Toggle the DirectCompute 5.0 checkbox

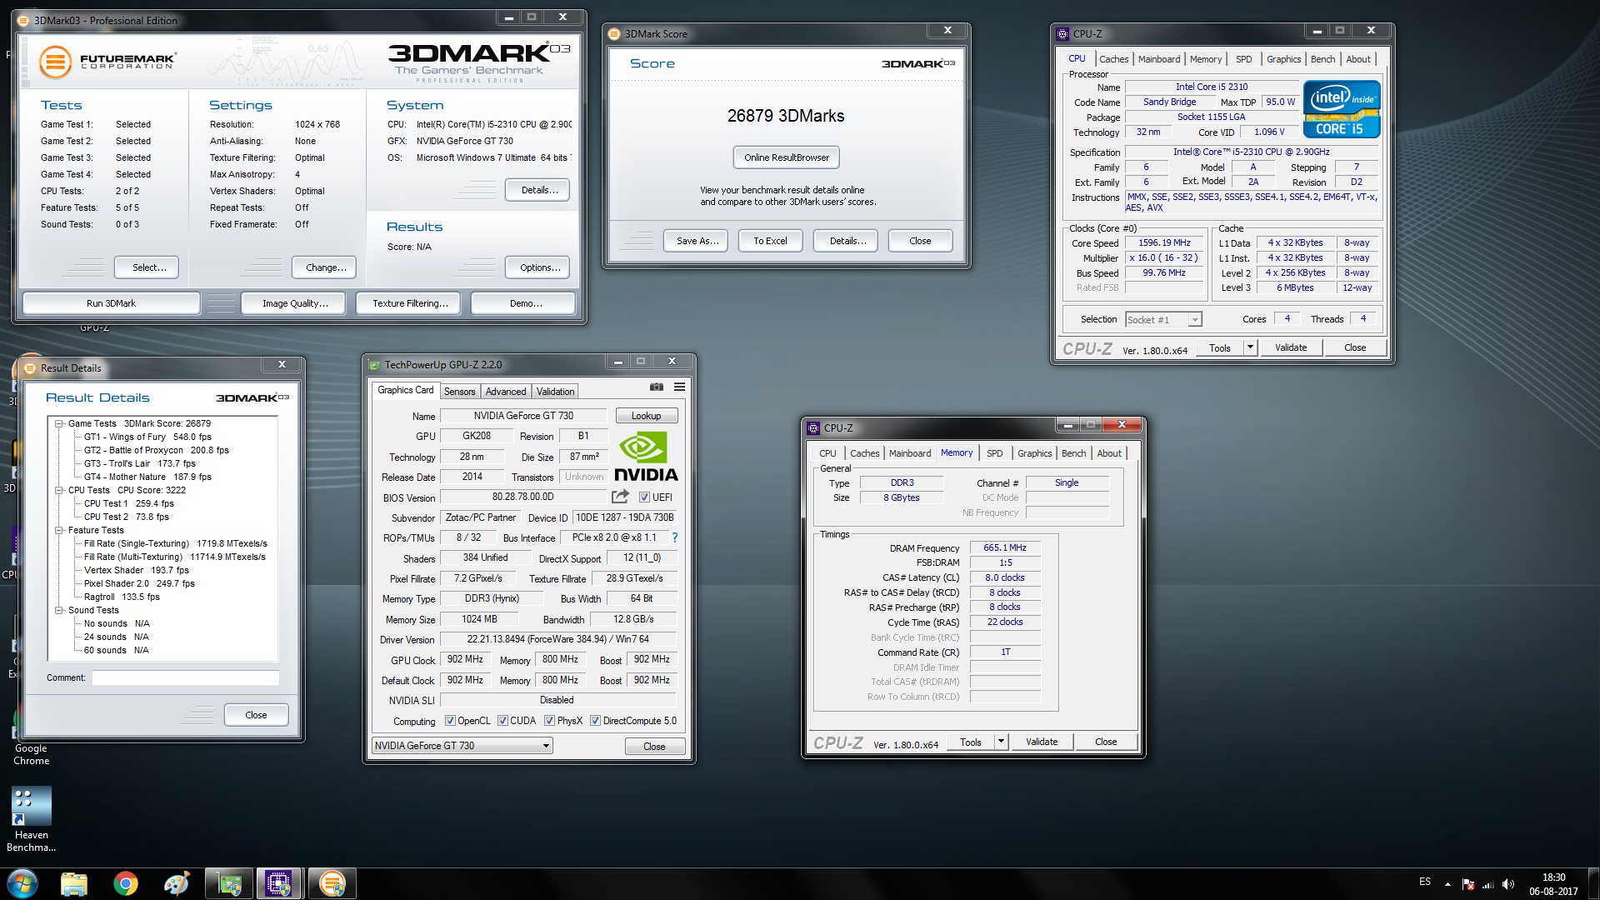coord(595,721)
